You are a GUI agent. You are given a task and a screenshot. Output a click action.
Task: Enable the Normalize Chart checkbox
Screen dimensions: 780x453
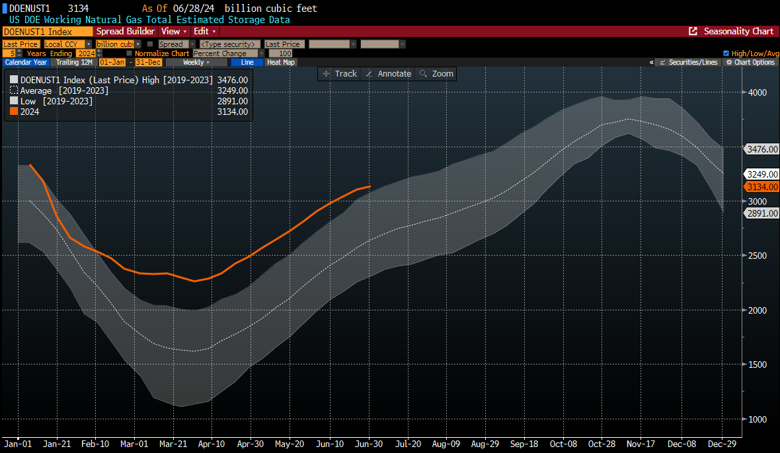[130, 53]
